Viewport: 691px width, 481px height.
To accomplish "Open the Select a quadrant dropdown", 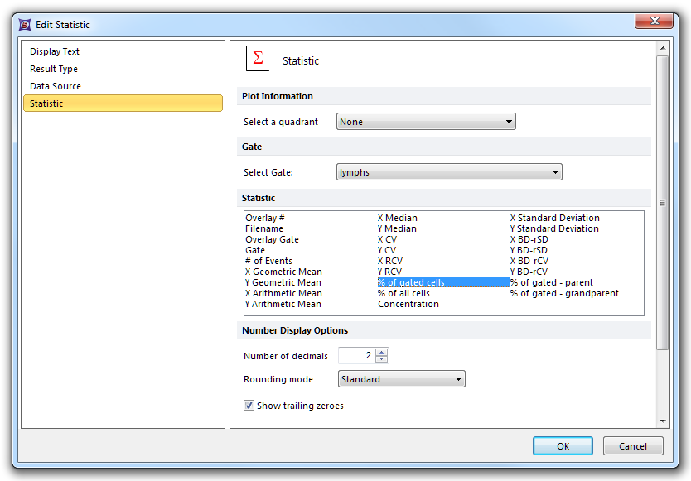I will (x=426, y=122).
